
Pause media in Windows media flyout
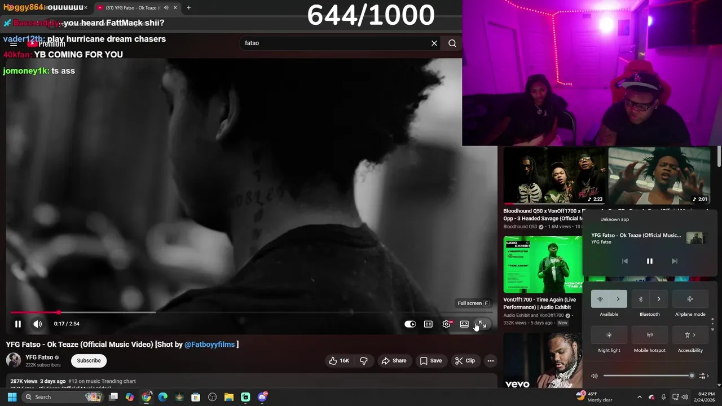pyautogui.click(x=649, y=261)
